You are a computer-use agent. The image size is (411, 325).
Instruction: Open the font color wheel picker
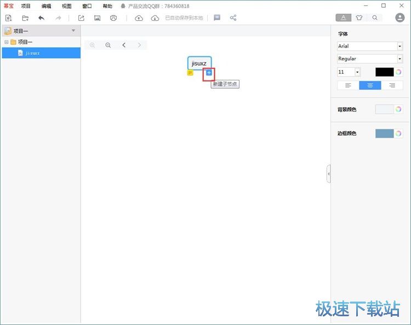point(398,72)
